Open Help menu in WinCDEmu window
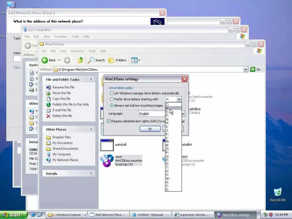Viewport: 292px width, 219px height. pyautogui.click(x=103, y=51)
